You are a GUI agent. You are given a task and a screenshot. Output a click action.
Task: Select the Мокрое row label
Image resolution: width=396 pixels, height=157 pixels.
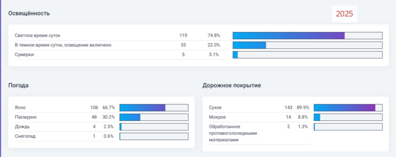click(217, 117)
